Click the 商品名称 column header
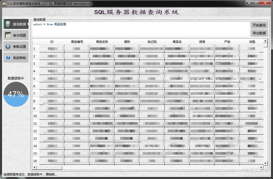Screen dimensions: 273x179 [102, 42]
